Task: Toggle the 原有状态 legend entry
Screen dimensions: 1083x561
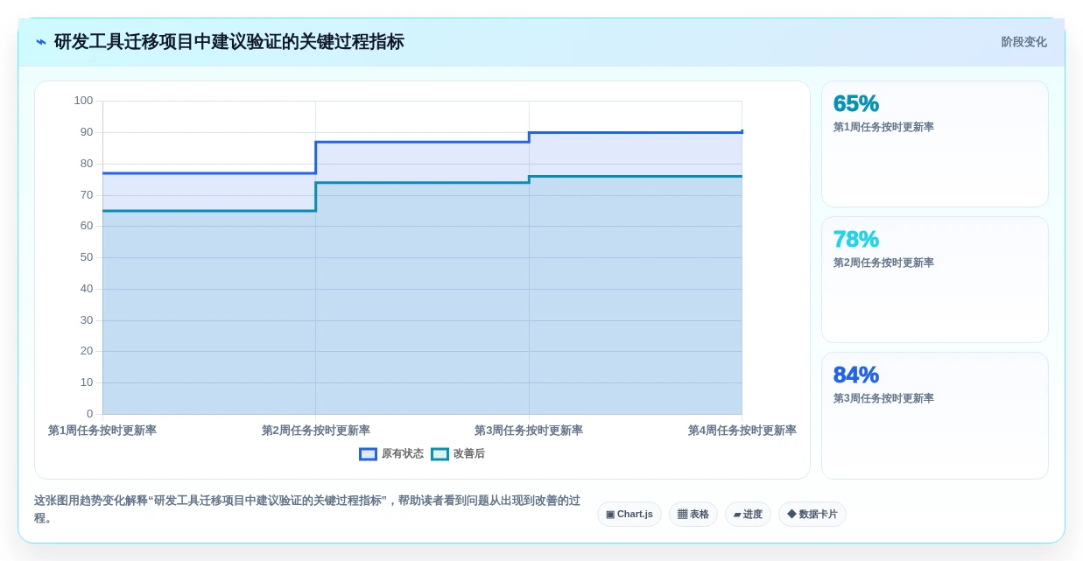Action: pos(391,453)
